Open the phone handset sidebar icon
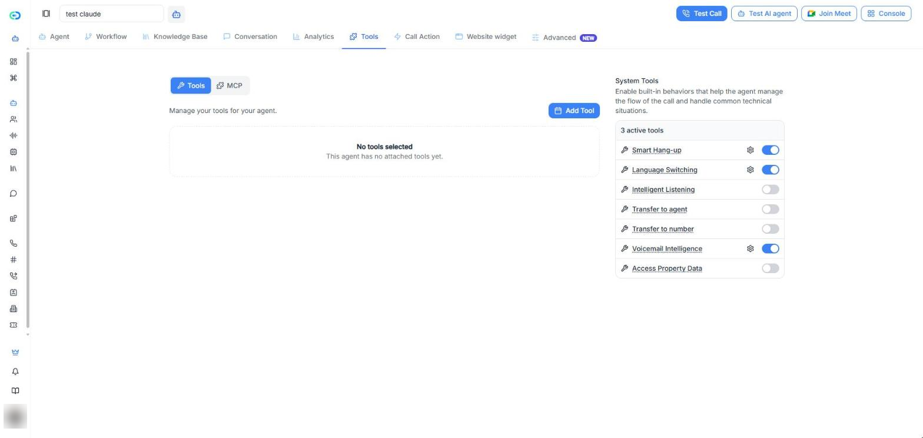Screen dimensions: 923x438 14,243
